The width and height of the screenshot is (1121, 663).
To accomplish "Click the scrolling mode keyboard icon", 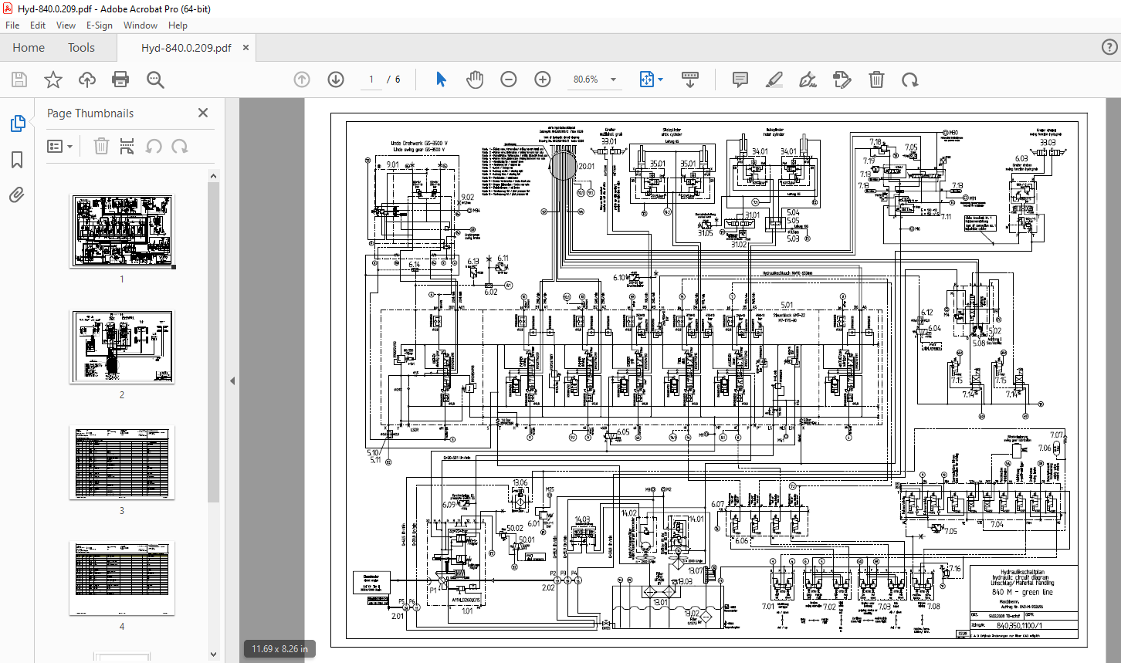I will click(x=690, y=79).
